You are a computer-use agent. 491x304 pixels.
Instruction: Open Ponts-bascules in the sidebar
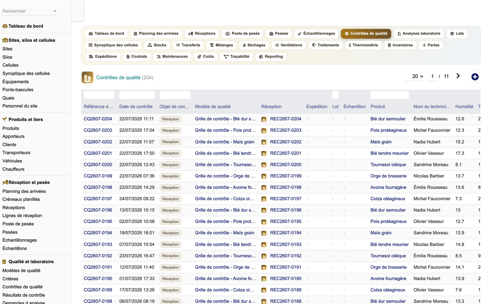(18, 90)
